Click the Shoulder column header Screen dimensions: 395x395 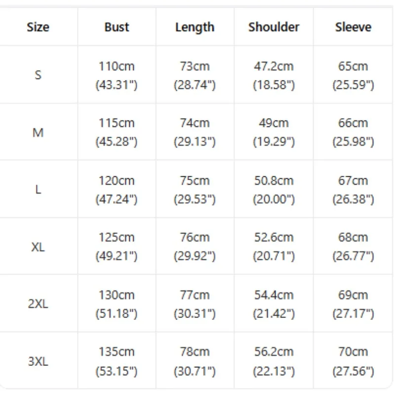click(274, 27)
